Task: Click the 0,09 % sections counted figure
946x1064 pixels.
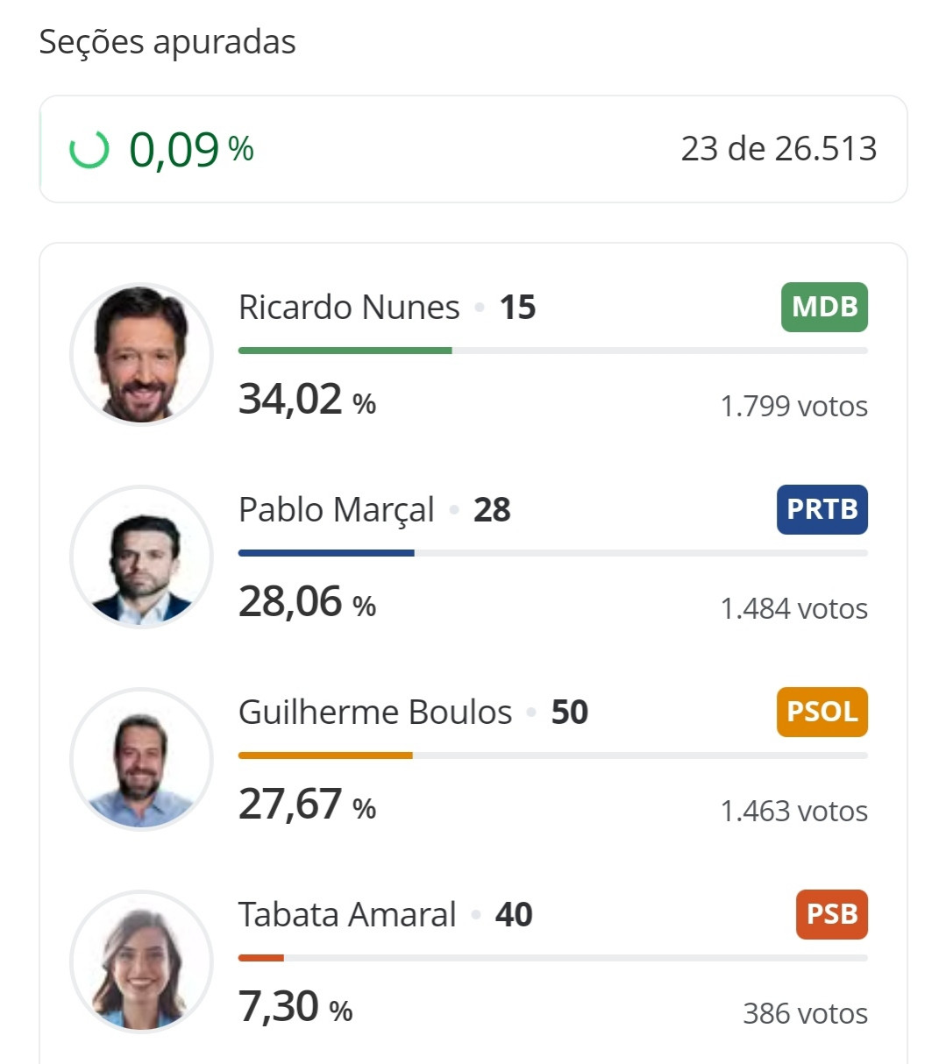Action: [x=191, y=149]
